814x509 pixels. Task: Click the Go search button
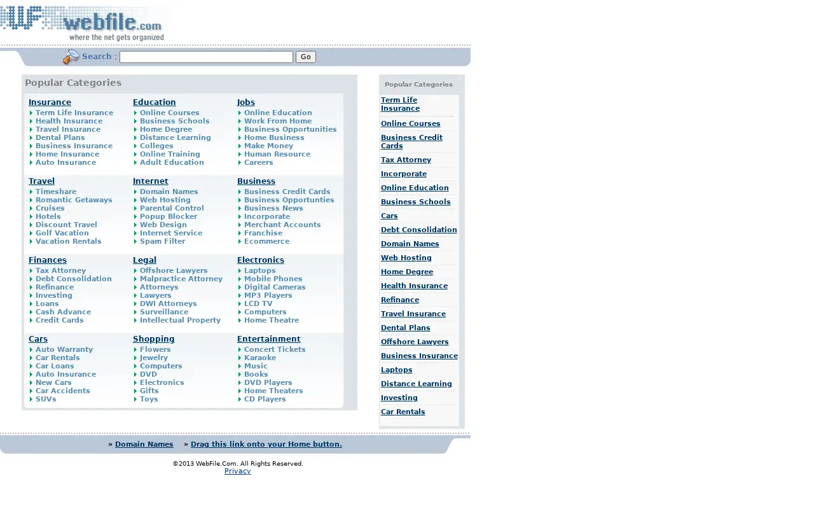click(x=306, y=57)
